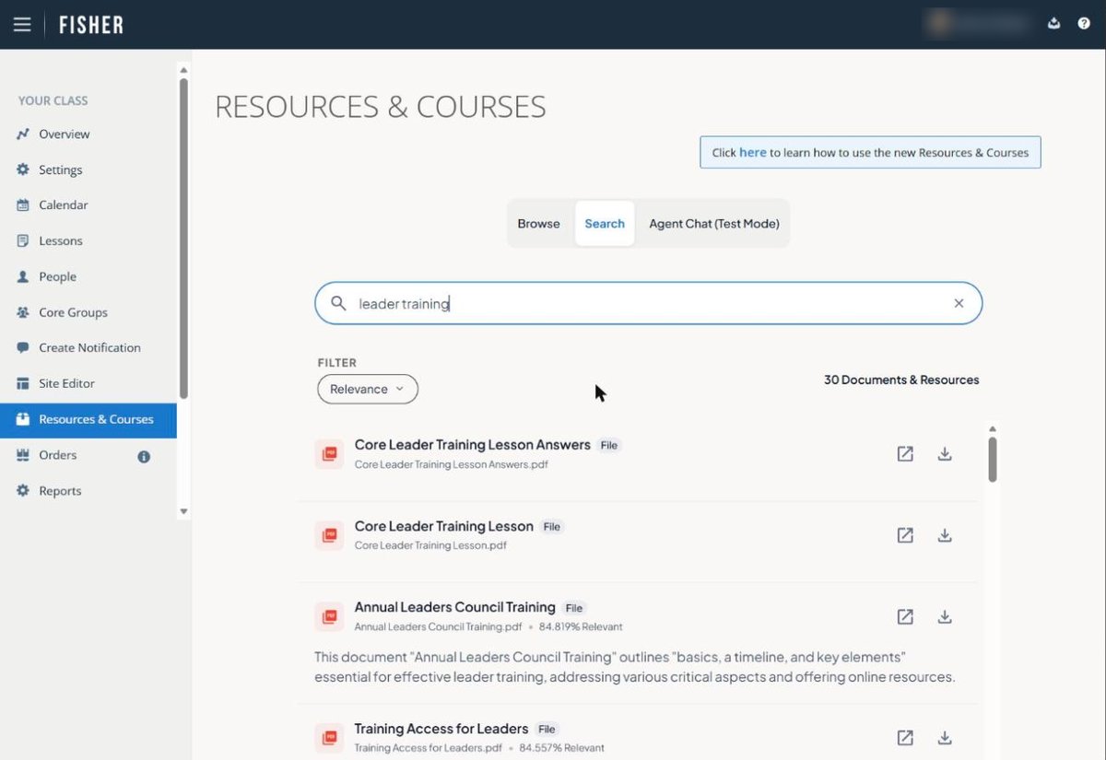Screen dimensions: 1106x760
Task: Click the 'here' link in the info banner
Action: pos(752,153)
